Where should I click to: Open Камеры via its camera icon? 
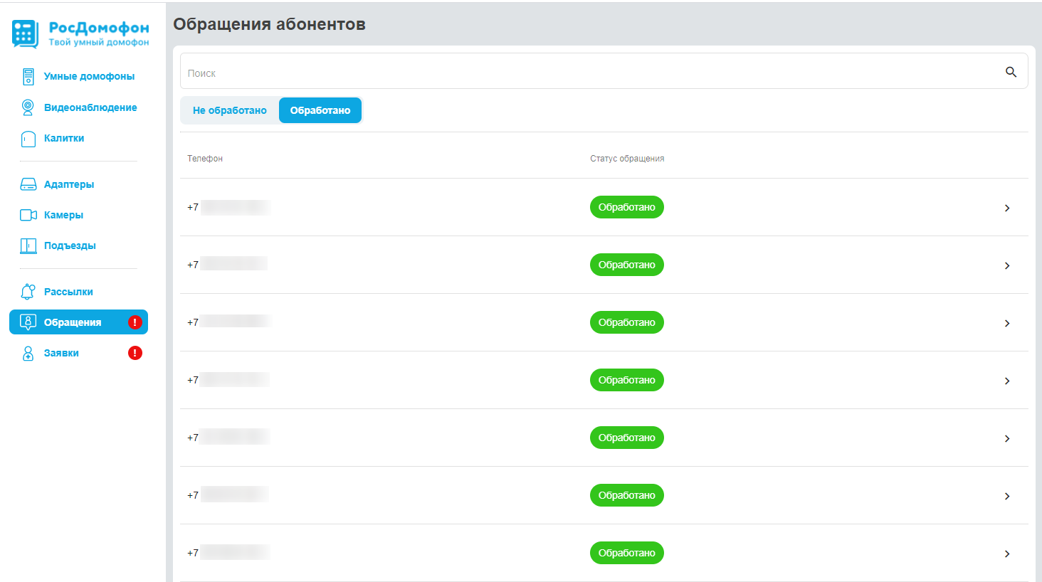coord(28,215)
